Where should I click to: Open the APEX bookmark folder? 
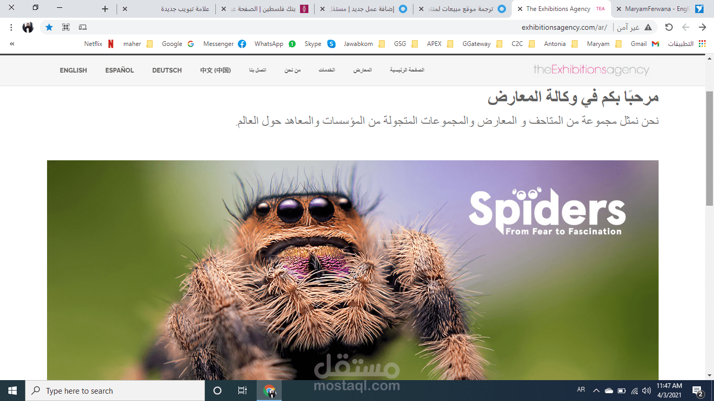pyautogui.click(x=440, y=44)
